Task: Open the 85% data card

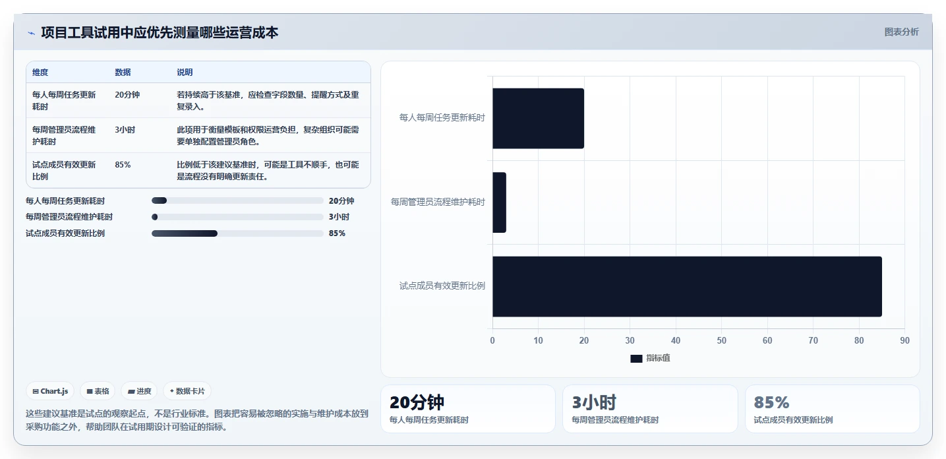Action: coord(832,409)
